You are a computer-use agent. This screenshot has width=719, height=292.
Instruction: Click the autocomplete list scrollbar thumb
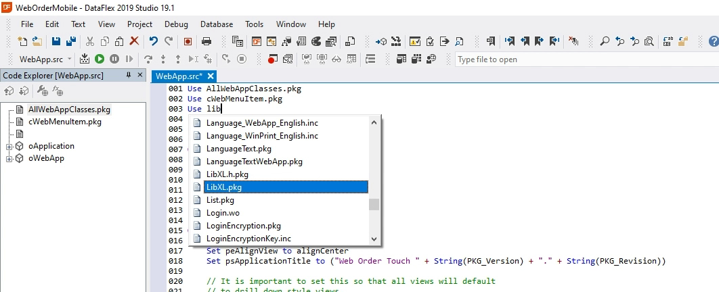pyautogui.click(x=374, y=204)
